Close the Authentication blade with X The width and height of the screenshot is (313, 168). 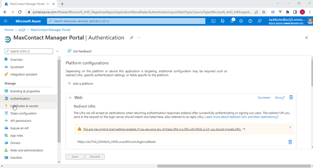306,38
